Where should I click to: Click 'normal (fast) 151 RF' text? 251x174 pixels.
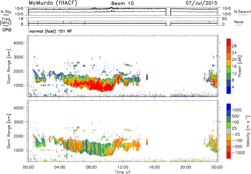click(x=51, y=31)
